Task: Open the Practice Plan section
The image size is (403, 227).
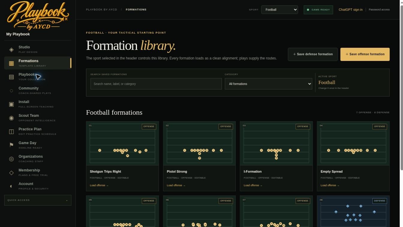Action: 38,132
